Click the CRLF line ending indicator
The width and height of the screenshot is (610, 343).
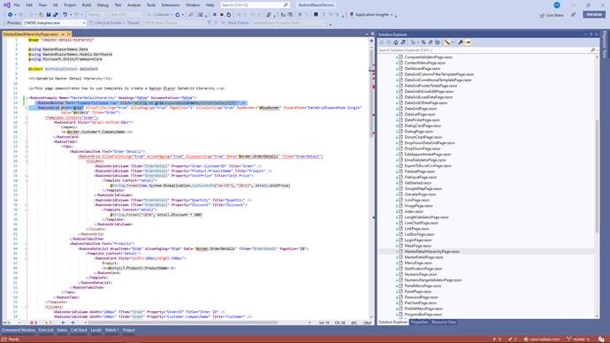click(x=367, y=323)
